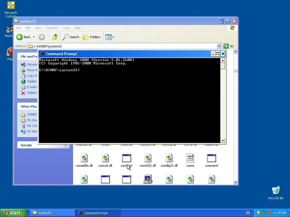
Task: Click the Forward arrow in Explorer toolbar
Action: (x=42, y=37)
